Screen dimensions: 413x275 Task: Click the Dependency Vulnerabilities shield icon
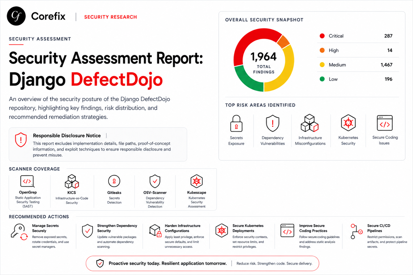[x=273, y=123]
